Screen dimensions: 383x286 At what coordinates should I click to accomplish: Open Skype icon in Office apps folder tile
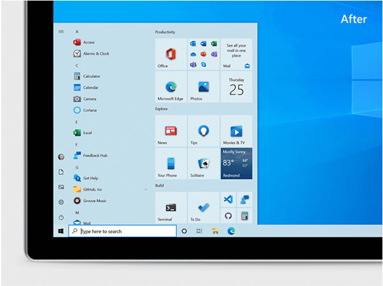point(204,64)
